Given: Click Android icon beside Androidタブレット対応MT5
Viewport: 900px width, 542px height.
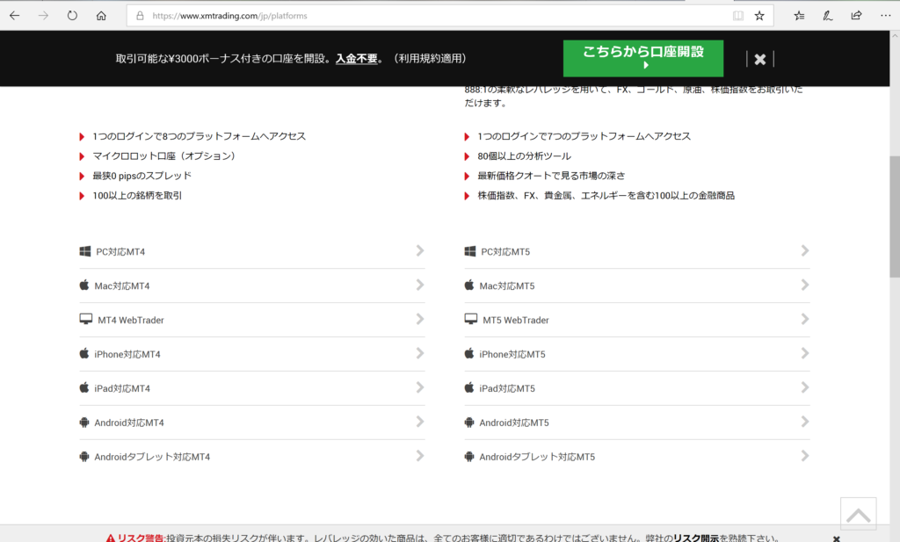Looking at the screenshot, I should pos(469,457).
